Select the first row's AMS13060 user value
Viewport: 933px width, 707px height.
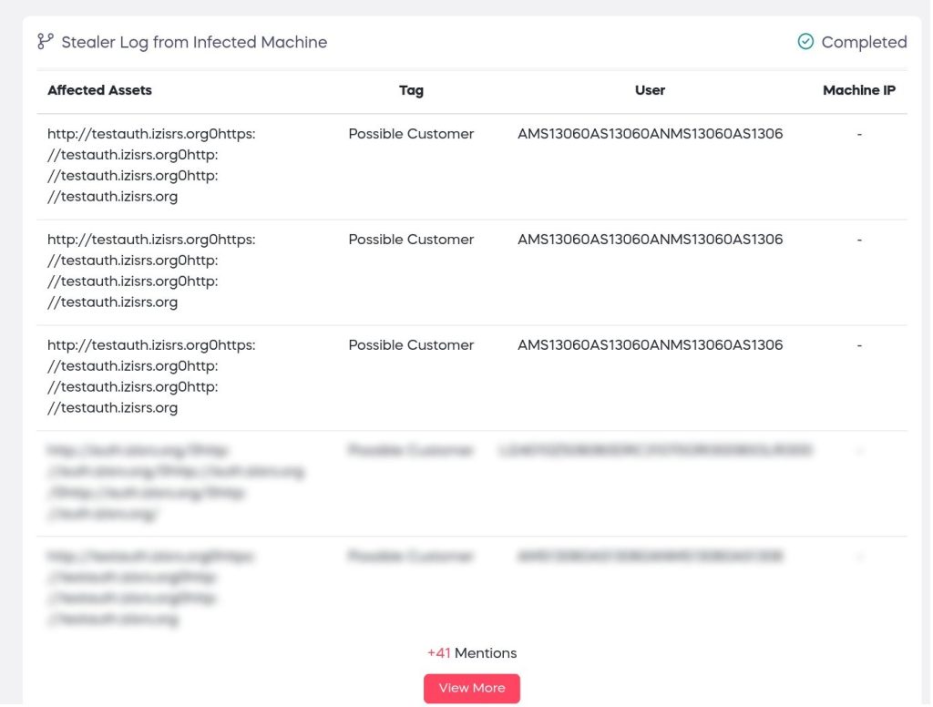650,134
